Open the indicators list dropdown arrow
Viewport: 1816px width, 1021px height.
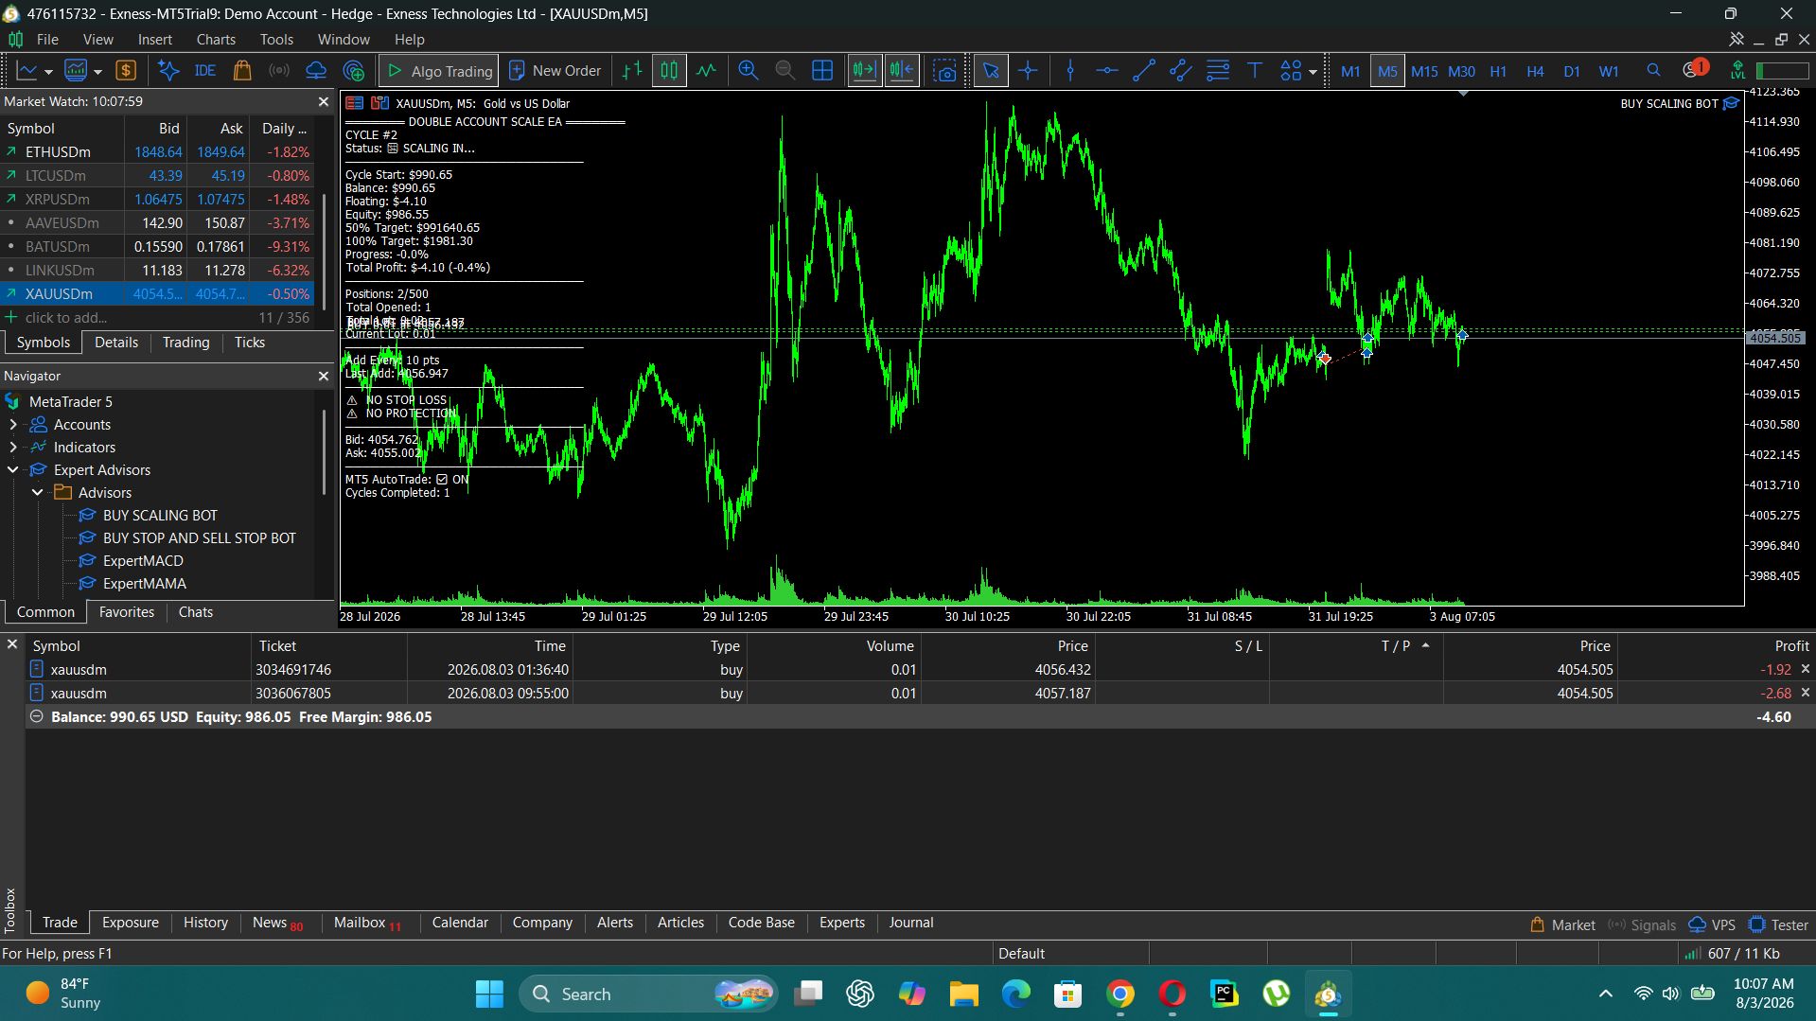tap(97, 72)
